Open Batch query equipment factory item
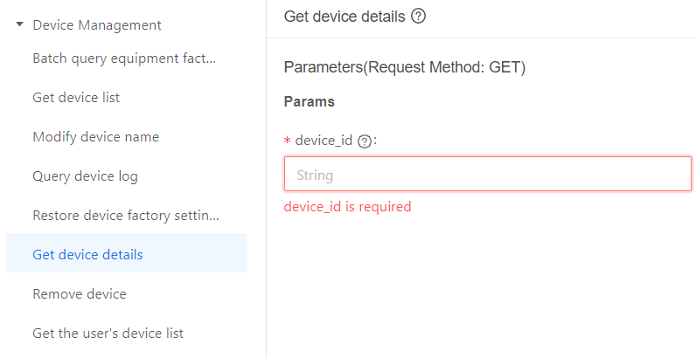The height and width of the screenshot is (358, 696). [x=123, y=59]
